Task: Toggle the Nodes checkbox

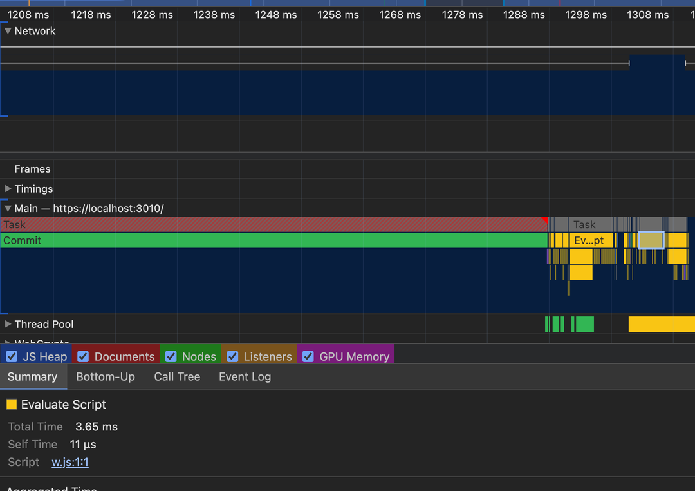Action: click(171, 356)
